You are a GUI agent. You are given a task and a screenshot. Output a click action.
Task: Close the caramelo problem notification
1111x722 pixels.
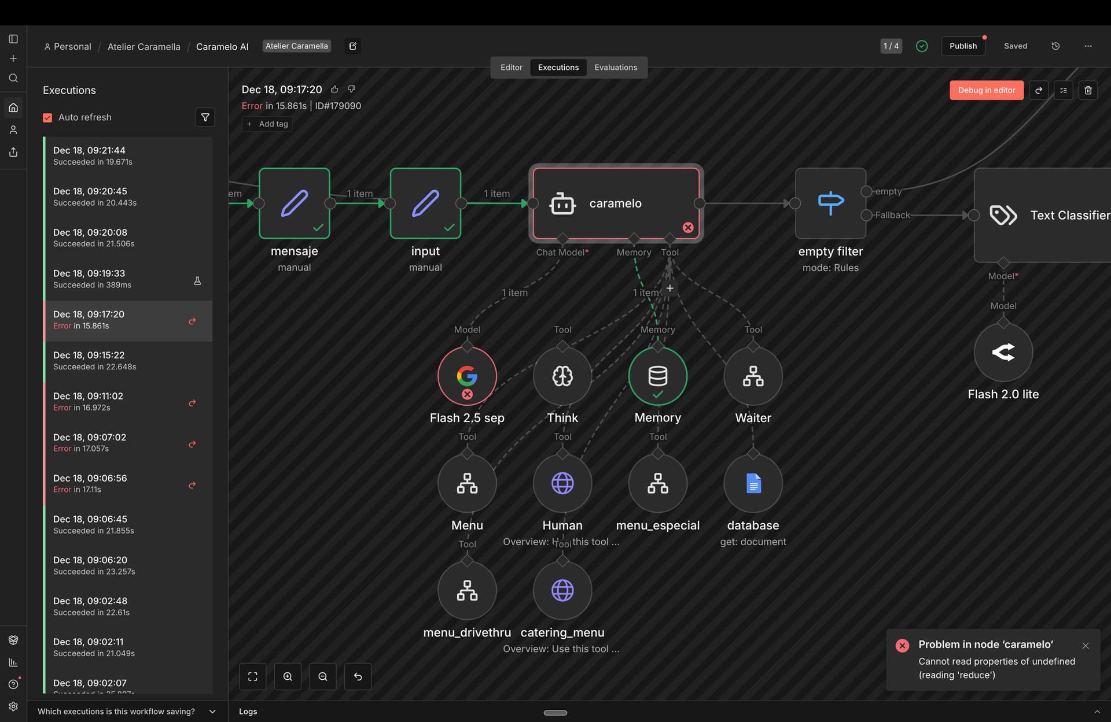pyautogui.click(x=1086, y=646)
